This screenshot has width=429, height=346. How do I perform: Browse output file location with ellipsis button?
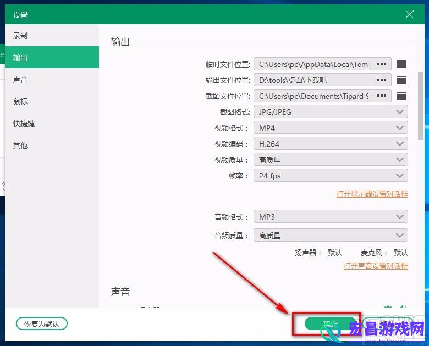click(x=382, y=80)
